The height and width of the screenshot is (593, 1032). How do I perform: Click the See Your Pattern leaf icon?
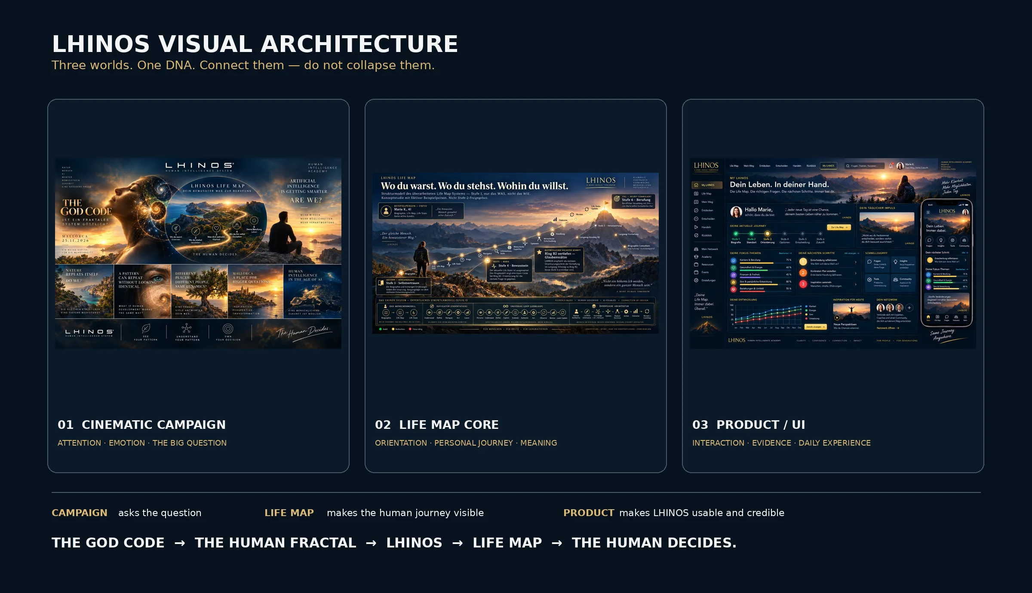pos(146,329)
